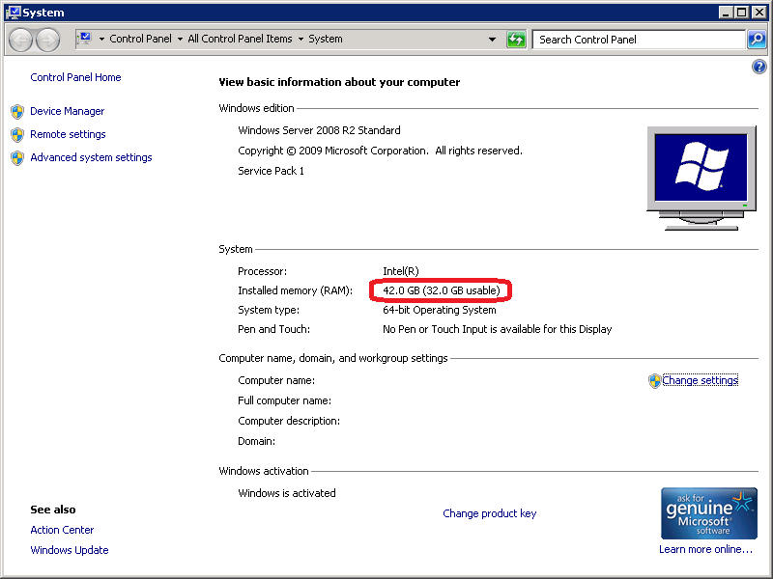Click the Computer name label
Viewport: 773px width, 579px height.
276,380
